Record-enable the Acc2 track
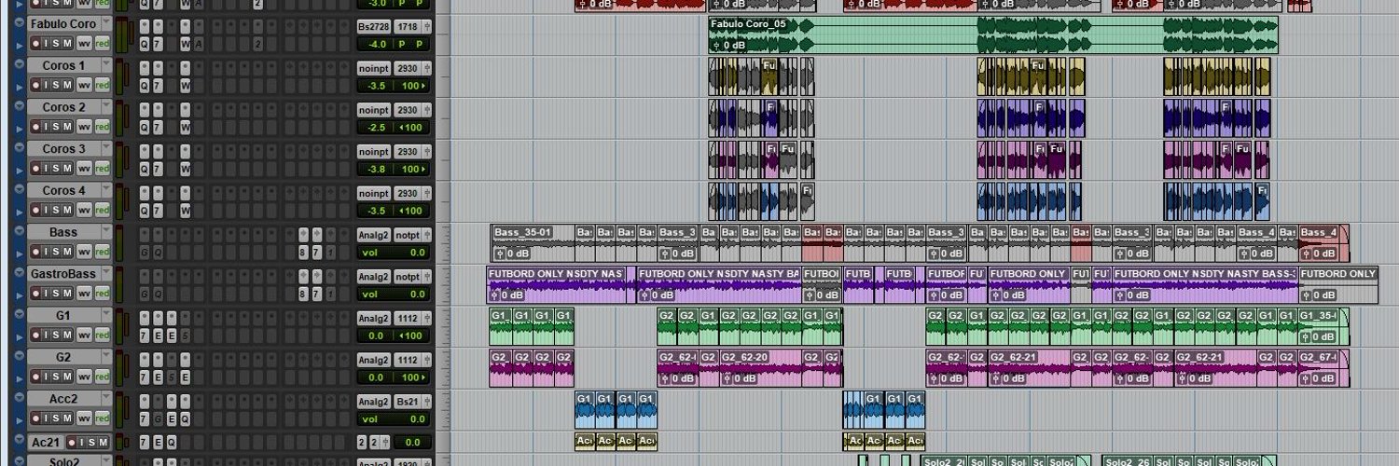1399x466 pixels. (x=35, y=418)
